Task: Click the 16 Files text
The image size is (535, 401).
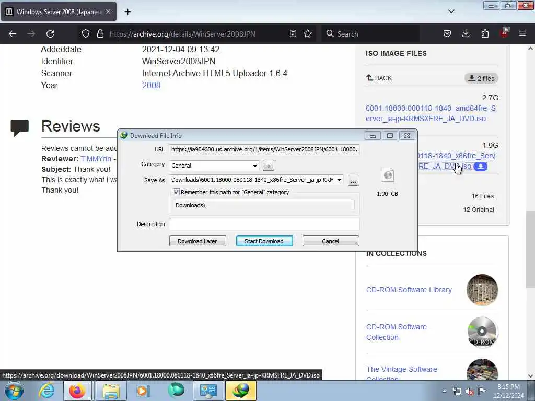Action: point(482,196)
